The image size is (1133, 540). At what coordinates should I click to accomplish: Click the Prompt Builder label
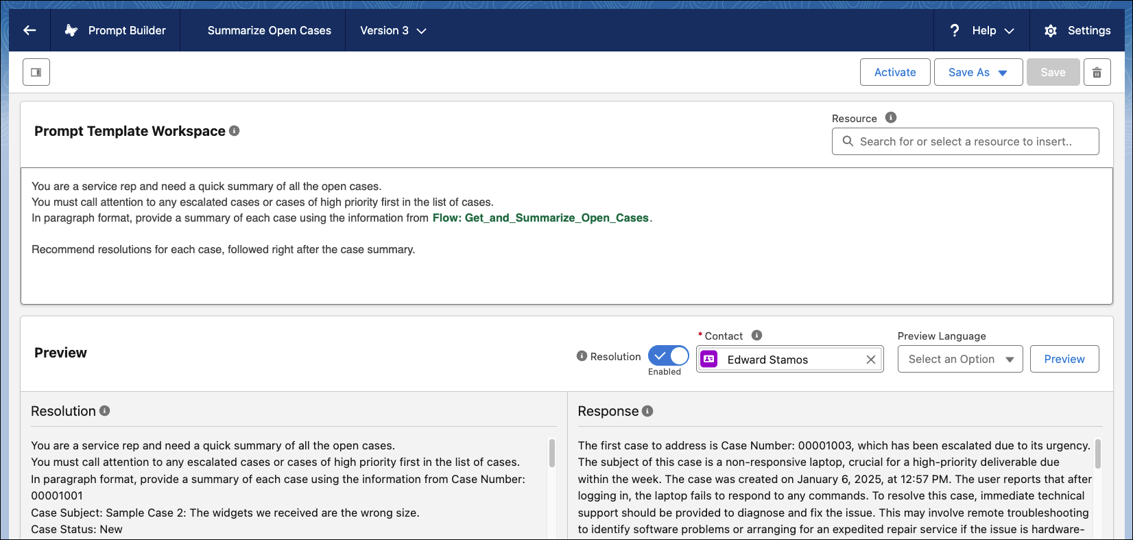127,30
